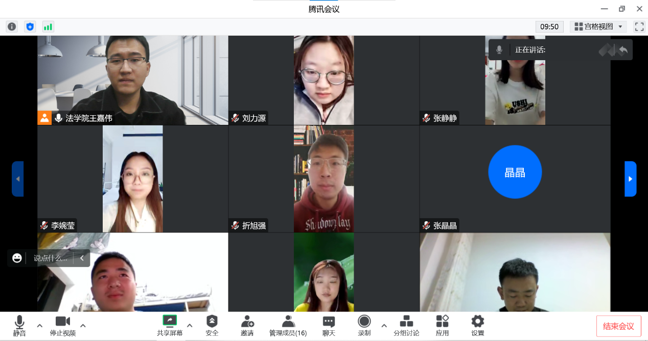
Task: Enter full screen mode
Action: pos(639,27)
